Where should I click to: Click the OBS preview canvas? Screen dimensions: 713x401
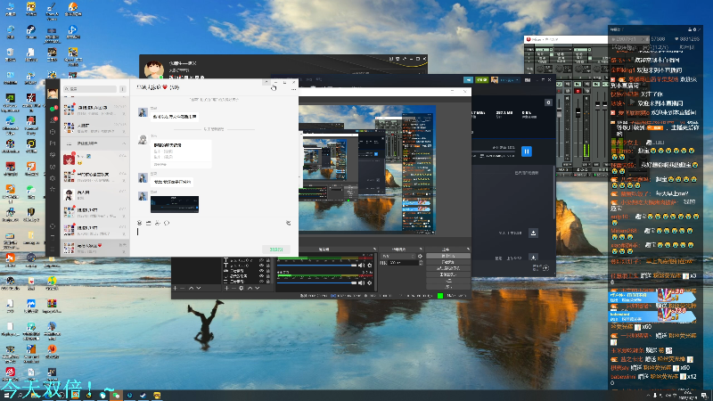coord(367,169)
